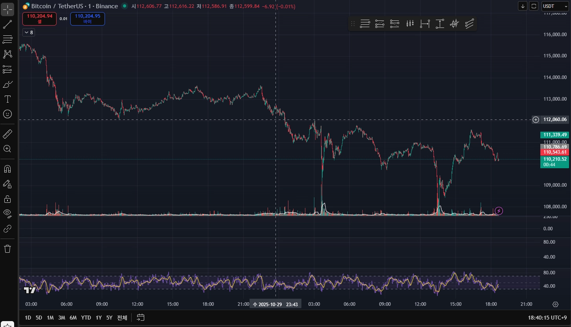This screenshot has width=571, height=327.
Task: Click the 18:40:15 UTC+9 timezone clock
Action: coord(547,318)
